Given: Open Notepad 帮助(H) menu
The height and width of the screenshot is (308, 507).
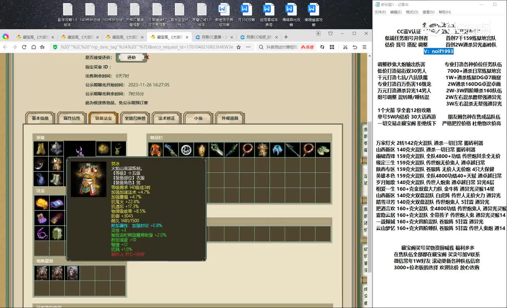Looking at the screenshot, I should point(444,12).
